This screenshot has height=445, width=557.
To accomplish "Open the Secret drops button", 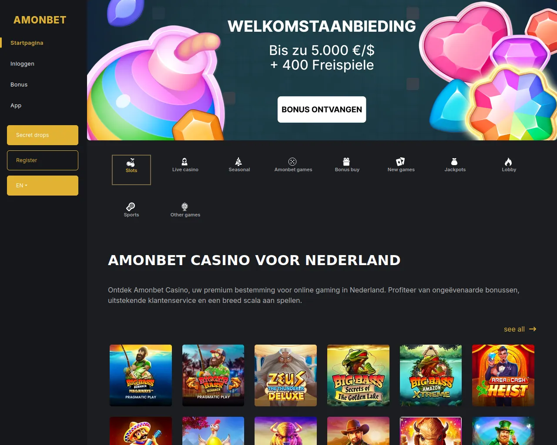I will pyautogui.click(x=43, y=135).
